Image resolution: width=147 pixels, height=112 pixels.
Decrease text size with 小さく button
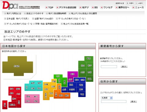pyautogui.click(x=139, y=3)
